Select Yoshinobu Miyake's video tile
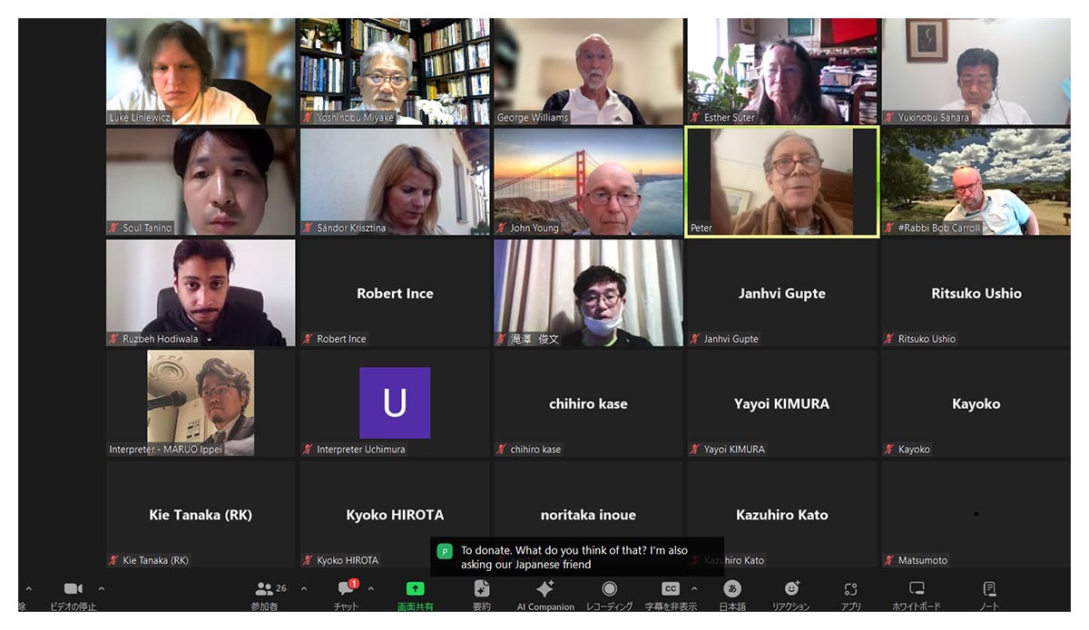 (x=395, y=72)
